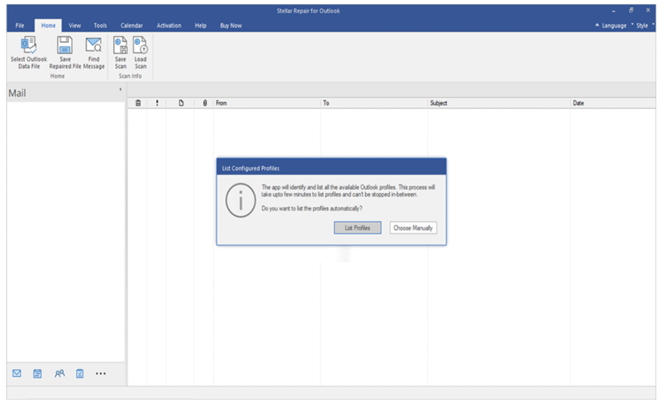Click List Configured Profiles dialog title

coord(251,168)
